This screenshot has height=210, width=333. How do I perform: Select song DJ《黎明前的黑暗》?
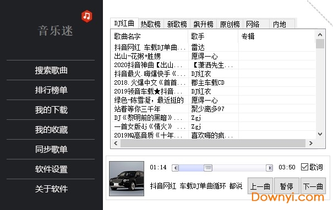point(148,118)
